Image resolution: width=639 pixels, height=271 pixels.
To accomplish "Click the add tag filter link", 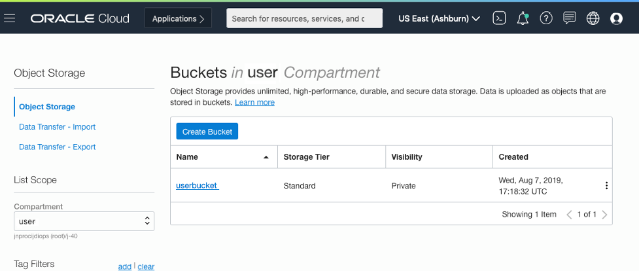I will [x=124, y=266].
